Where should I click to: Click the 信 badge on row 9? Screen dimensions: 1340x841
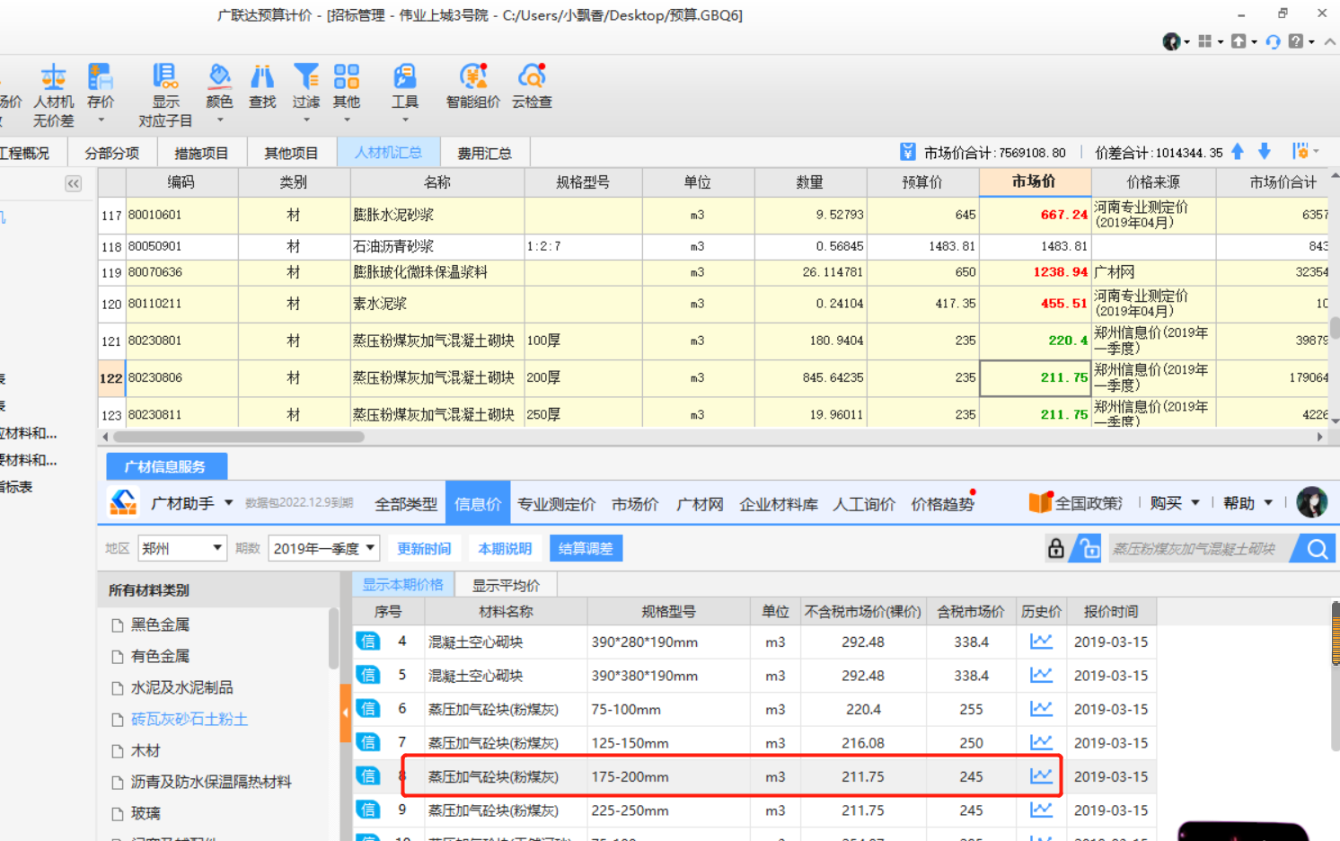click(x=368, y=810)
